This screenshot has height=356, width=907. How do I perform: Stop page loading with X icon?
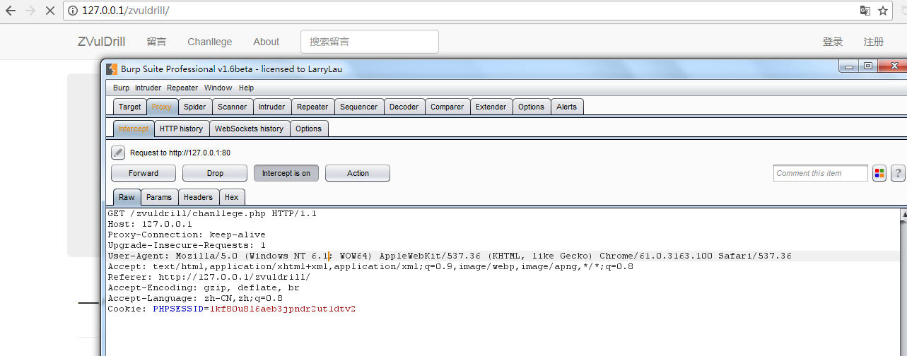pyautogui.click(x=52, y=11)
